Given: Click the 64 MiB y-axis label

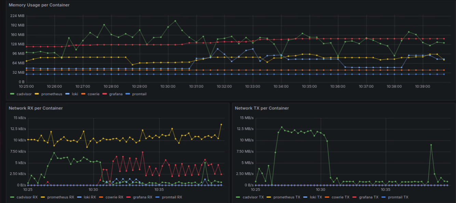Looking at the screenshot, I should point(19,63).
